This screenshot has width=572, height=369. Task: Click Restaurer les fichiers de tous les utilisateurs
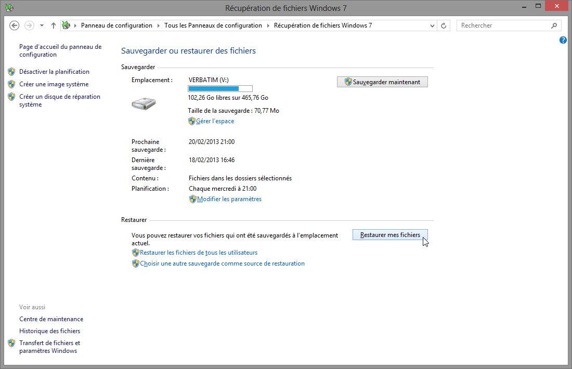(x=199, y=253)
